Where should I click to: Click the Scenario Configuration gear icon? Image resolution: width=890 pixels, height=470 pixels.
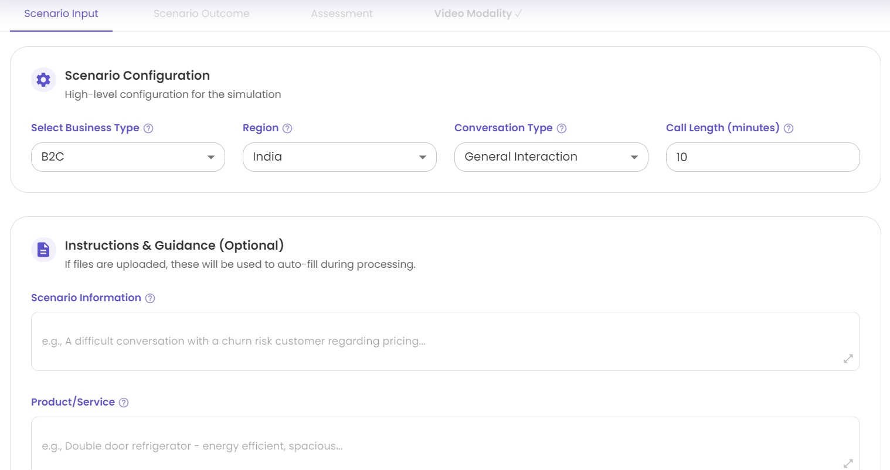coord(43,80)
